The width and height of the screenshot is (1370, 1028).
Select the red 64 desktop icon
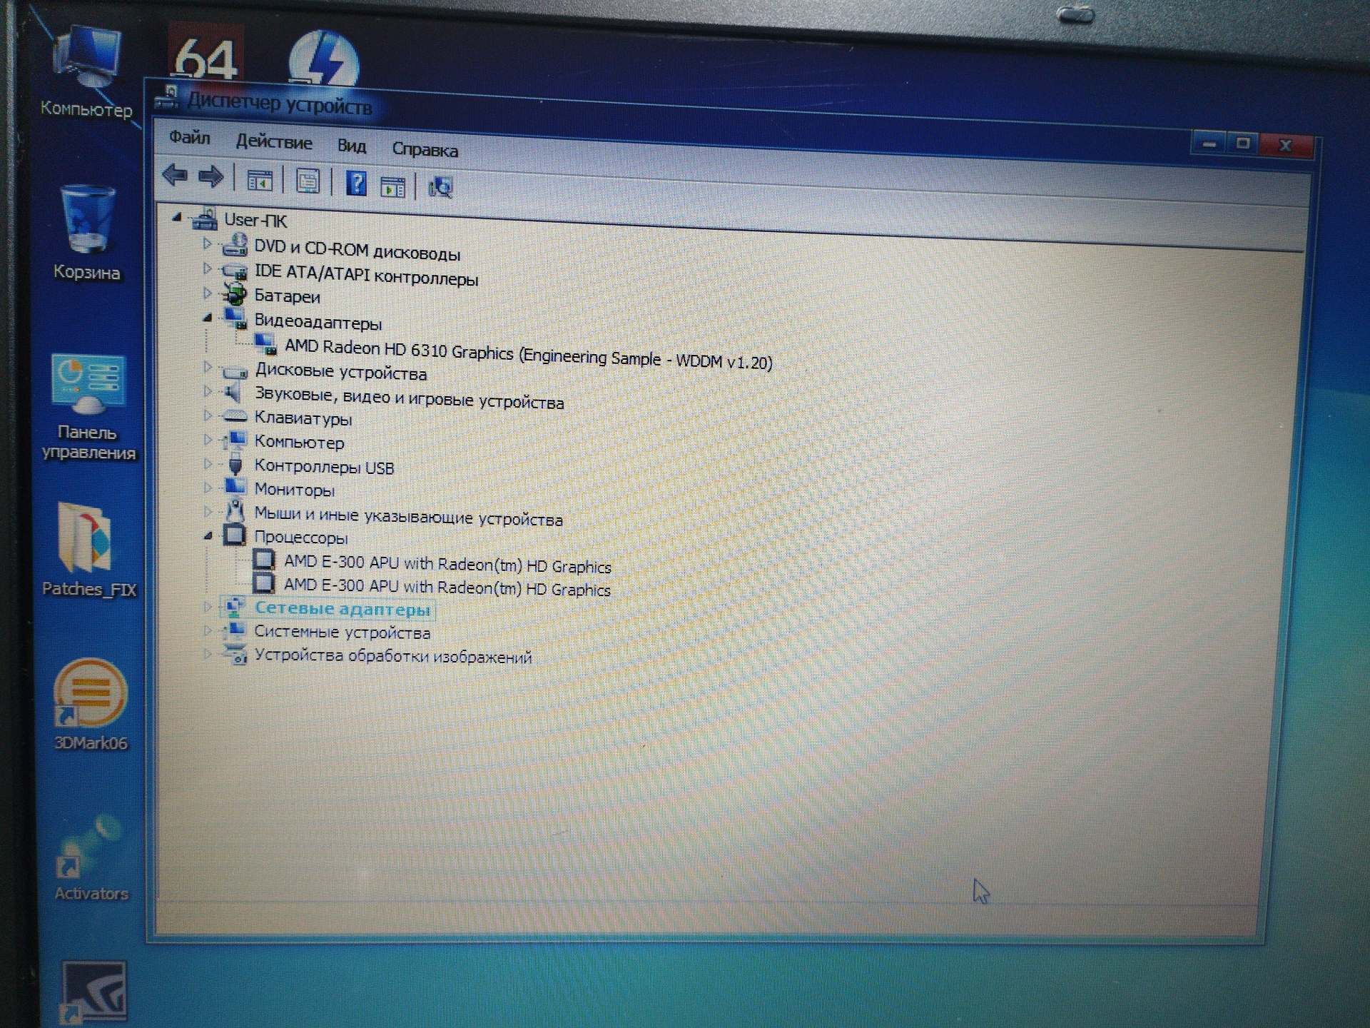coord(205,51)
